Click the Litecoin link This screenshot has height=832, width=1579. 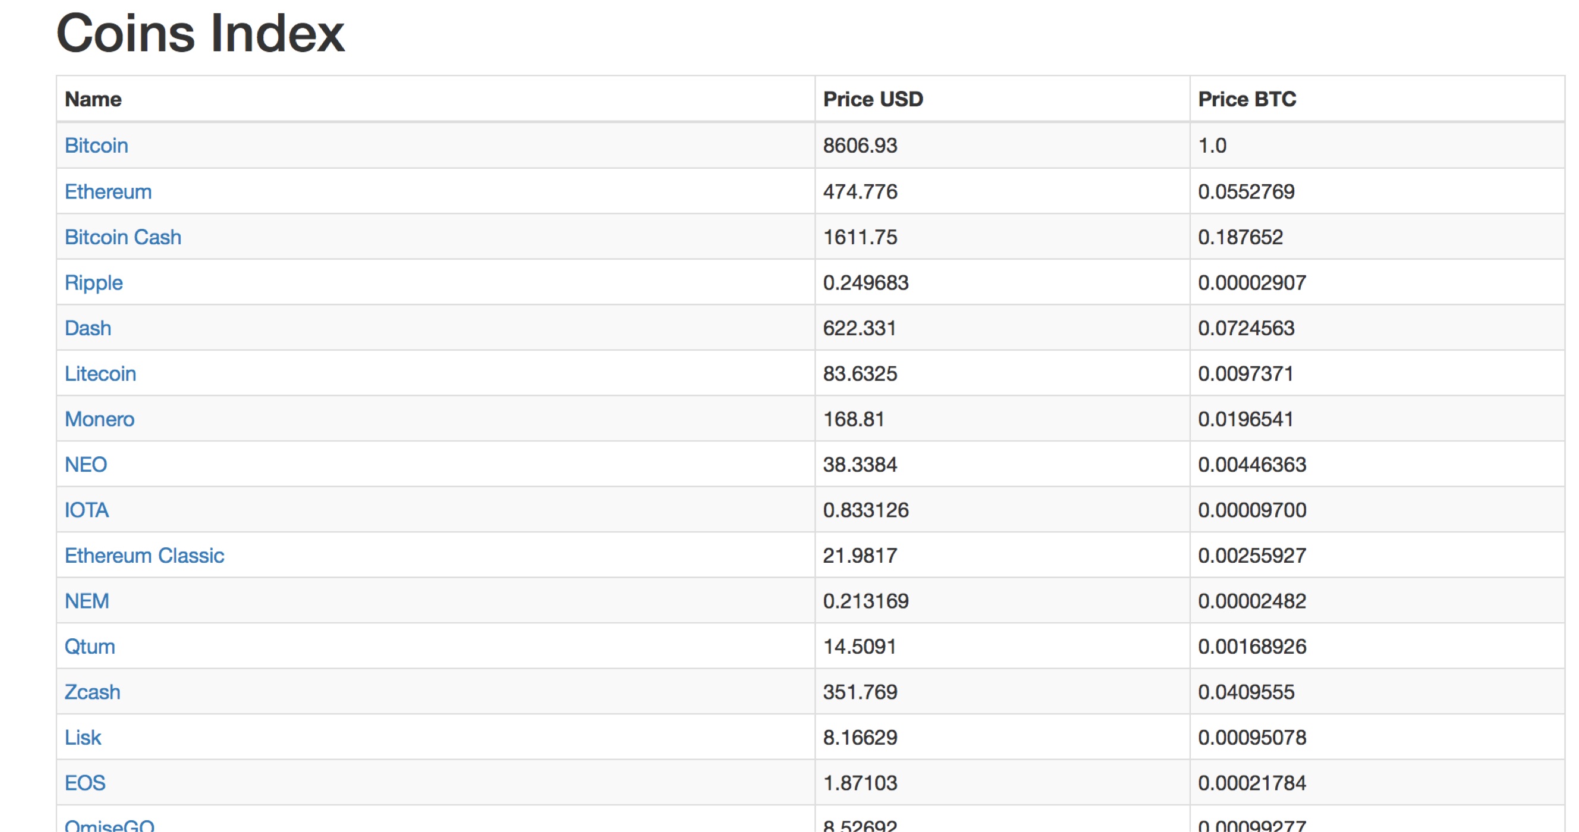100,374
